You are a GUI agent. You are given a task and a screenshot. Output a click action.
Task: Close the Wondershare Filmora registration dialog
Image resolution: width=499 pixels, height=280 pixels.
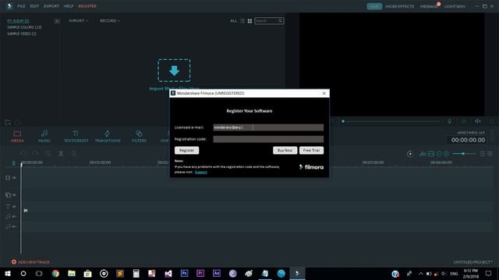pyautogui.click(x=324, y=93)
